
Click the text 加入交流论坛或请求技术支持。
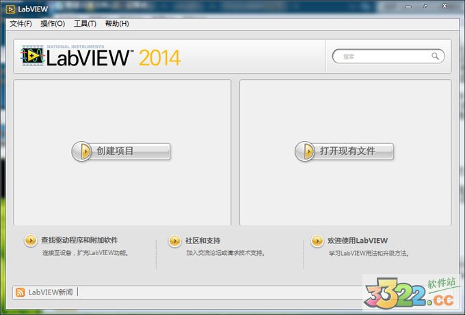[x=226, y=253]
